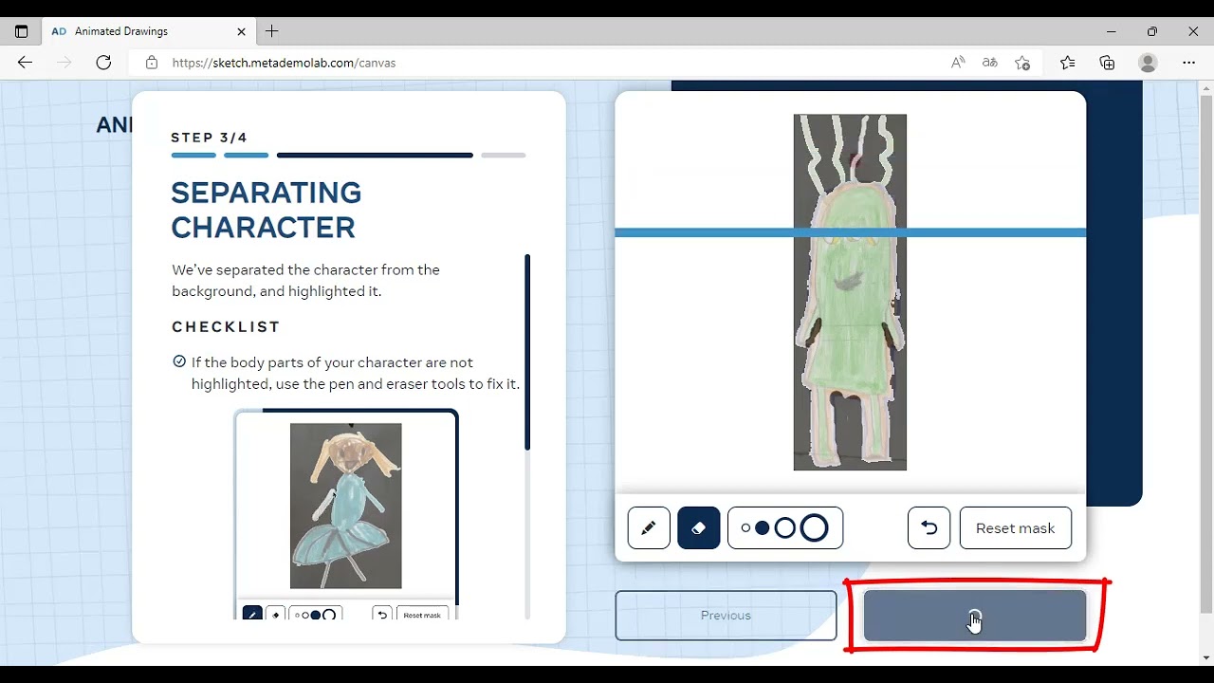Choose the smallest brush size circle

point(745,528)
